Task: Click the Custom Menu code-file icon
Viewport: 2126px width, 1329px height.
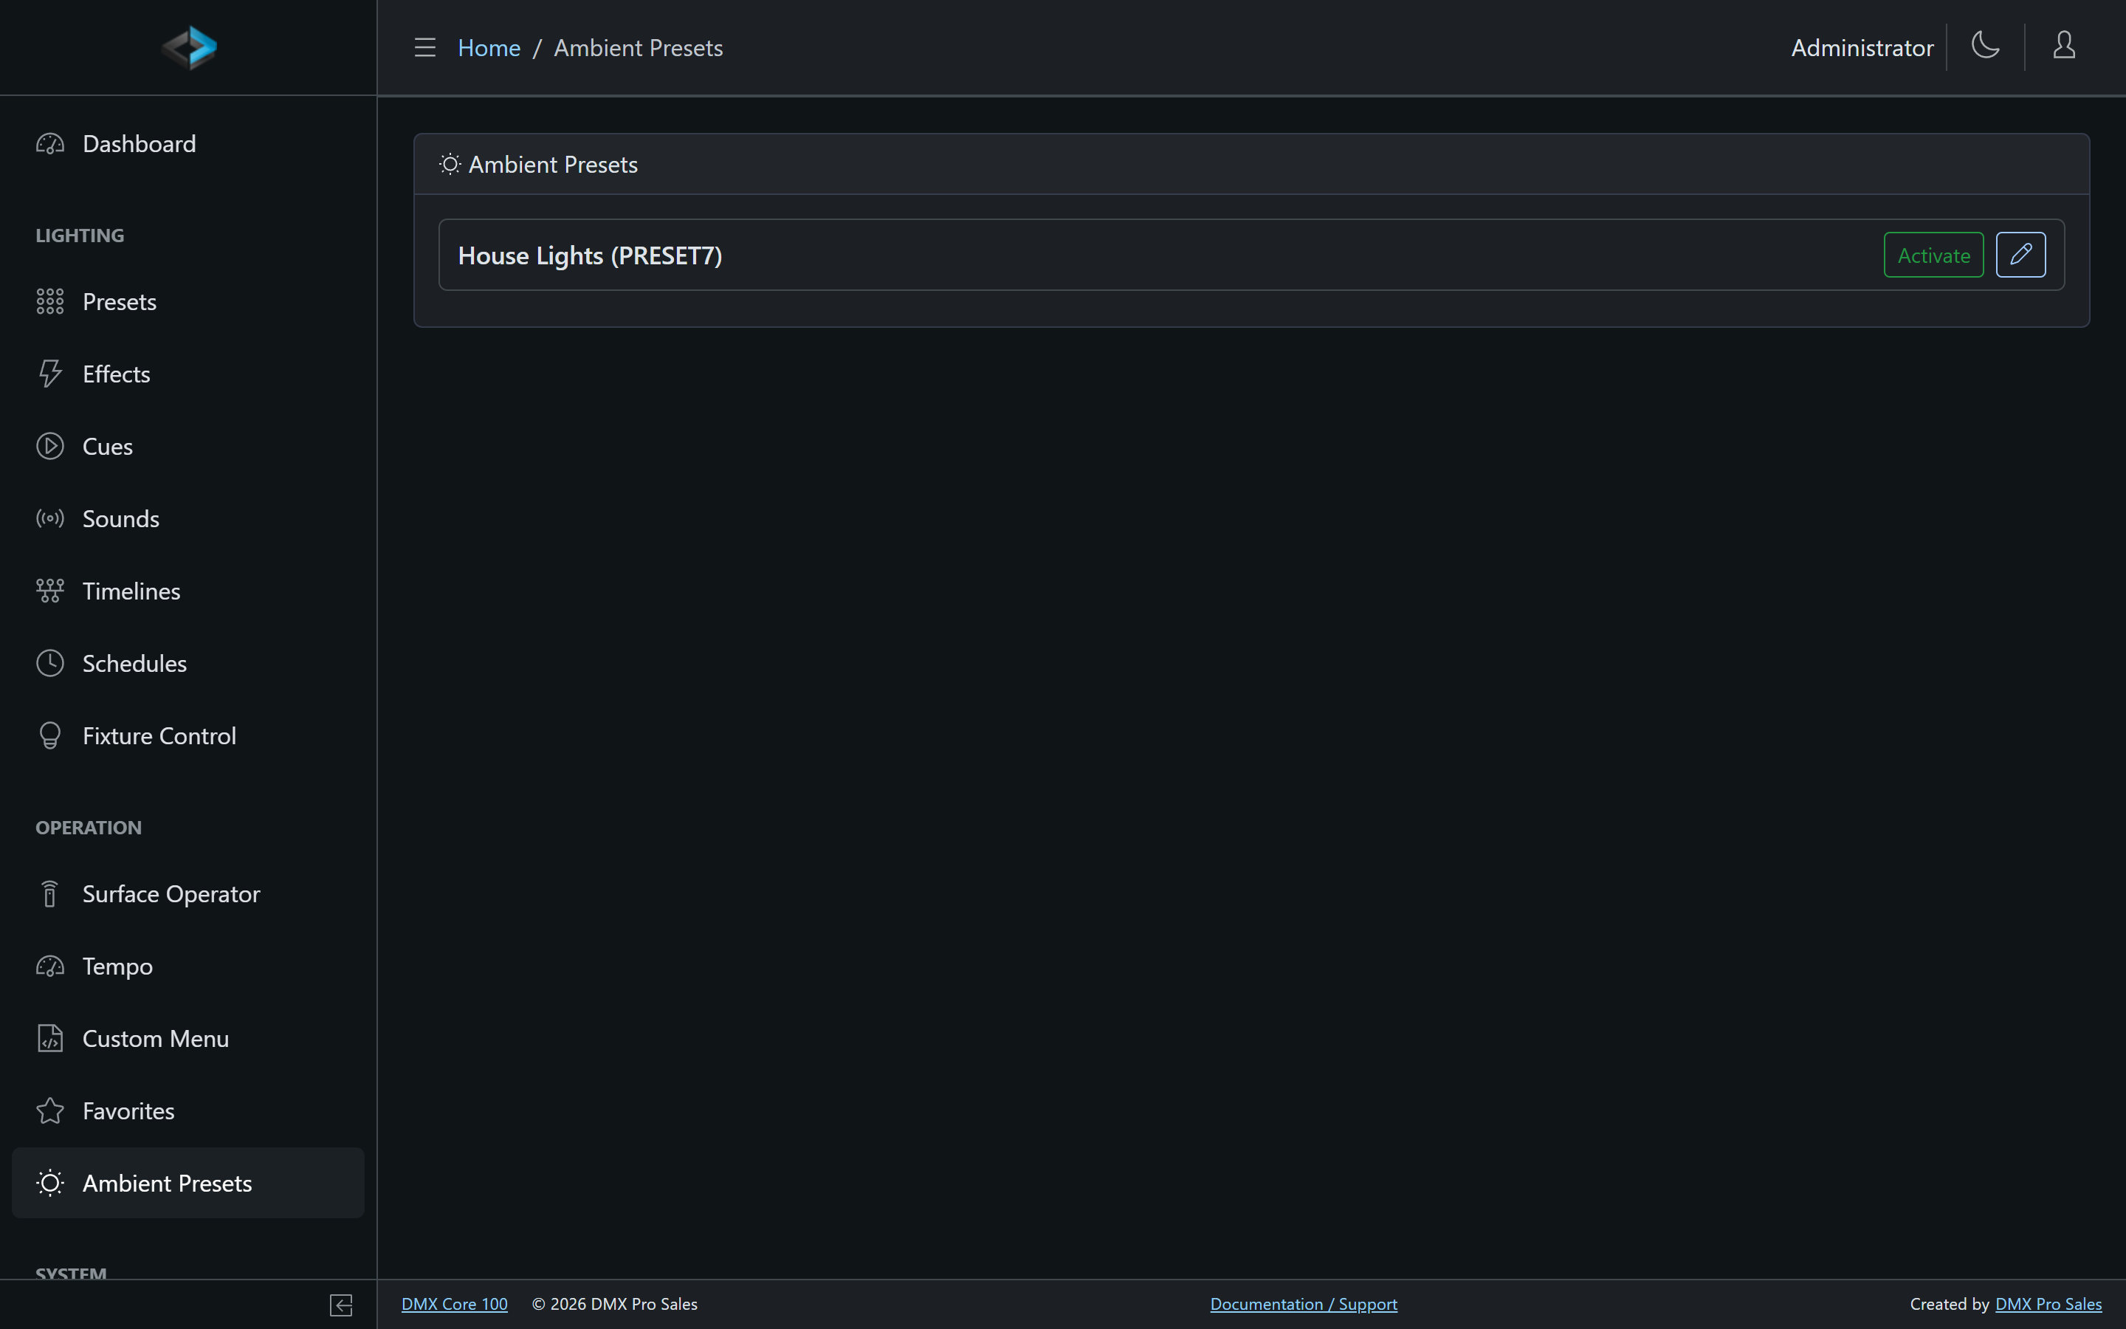Action: click(x=50, y=1039)
